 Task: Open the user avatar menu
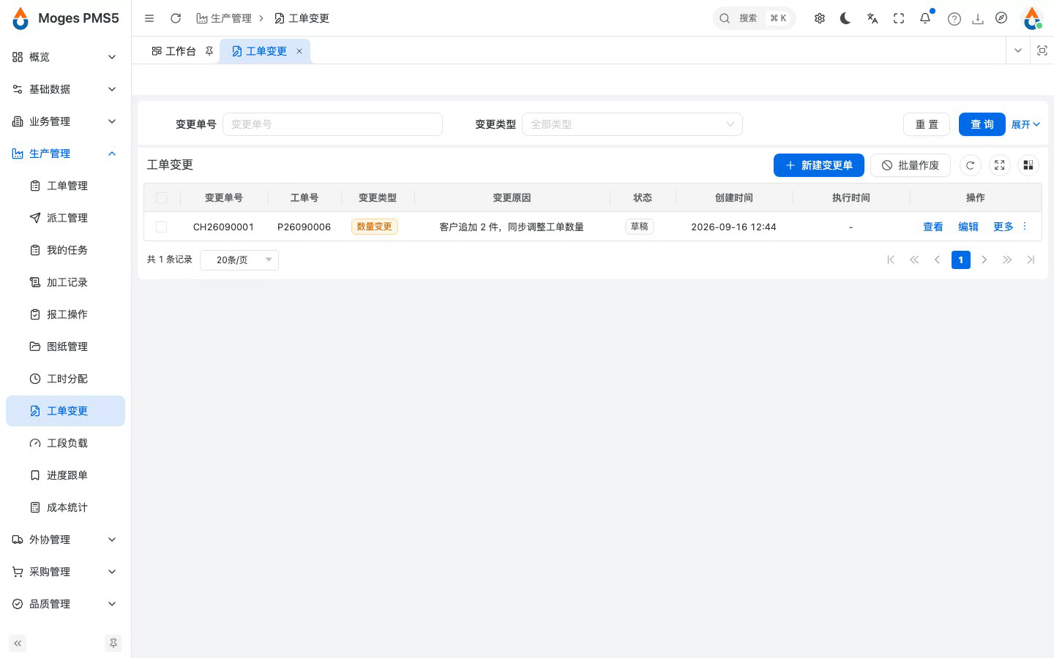[1032, 18]
